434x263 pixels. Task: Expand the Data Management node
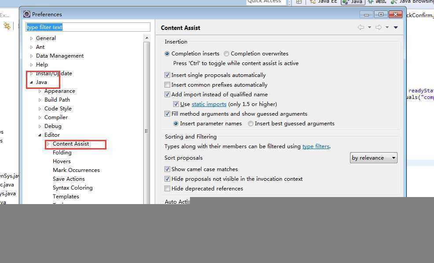[31, 56]
